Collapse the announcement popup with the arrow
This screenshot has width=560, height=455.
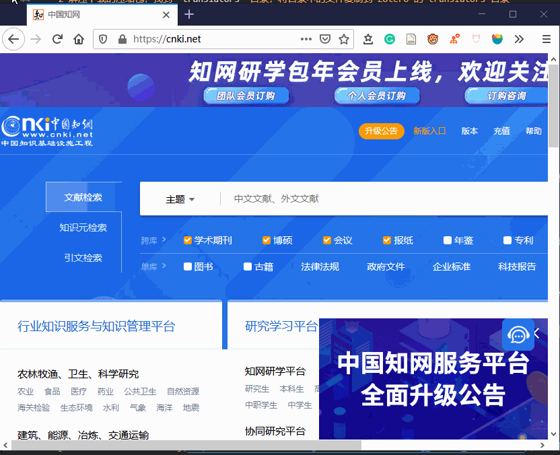point(537,334)
